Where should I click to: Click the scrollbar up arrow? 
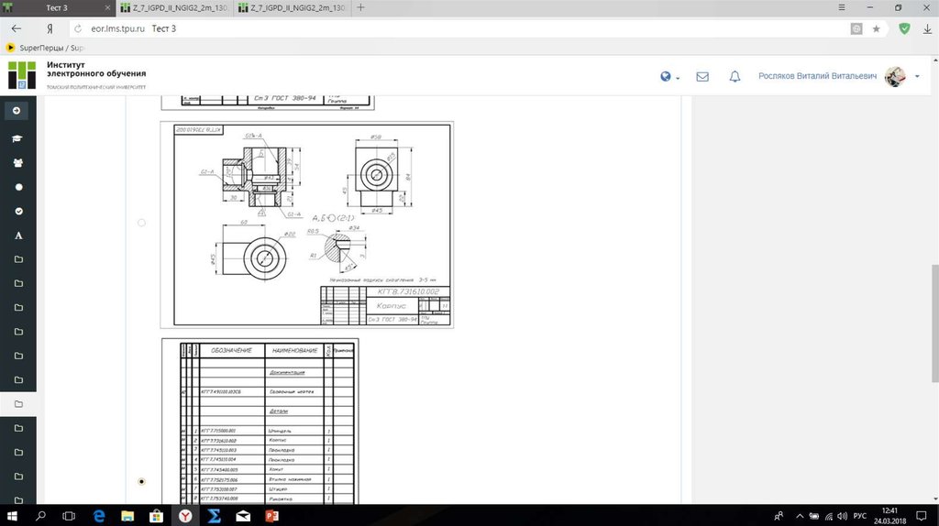pyautogui.click(x=934, y=60)
